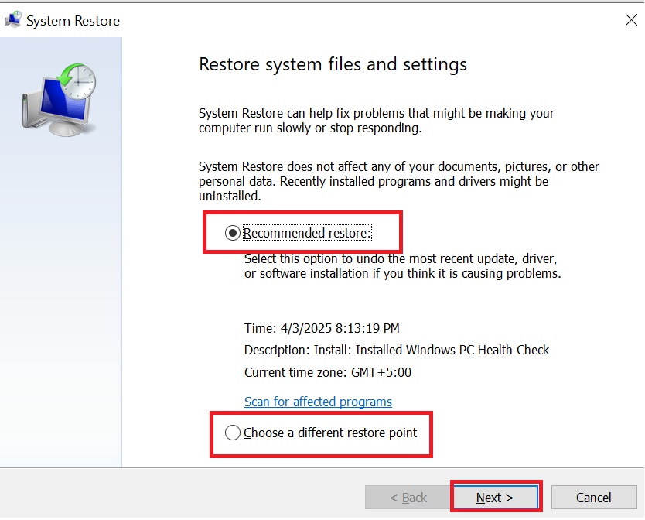Choose a different restore point option

(233, 433)
